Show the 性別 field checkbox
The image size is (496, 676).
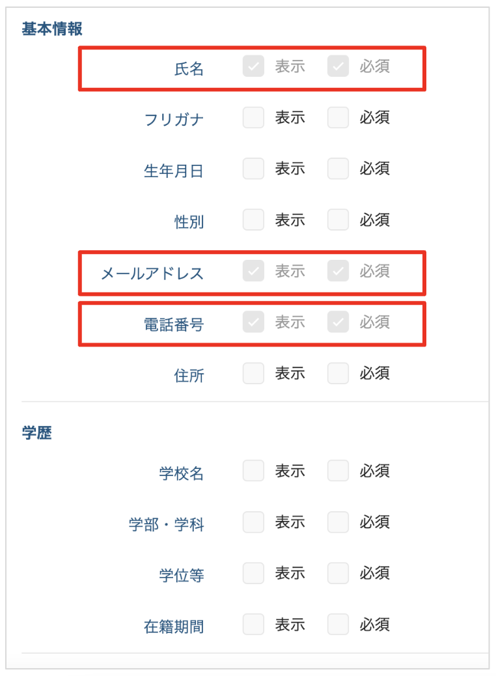[253, 219]
